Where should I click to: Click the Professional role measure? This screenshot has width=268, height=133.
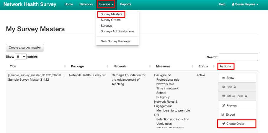tap(168, 79)
